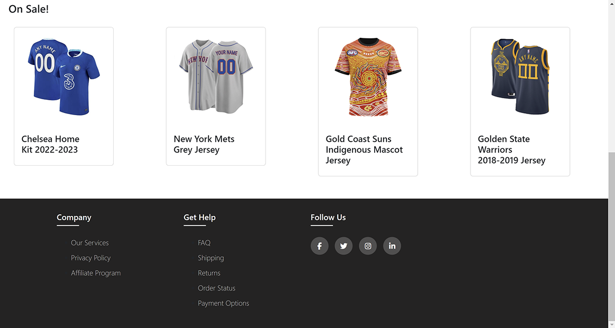615x328 pixels.
Task: Select the Gold Coast Suns jersey image
Action: 368,77
